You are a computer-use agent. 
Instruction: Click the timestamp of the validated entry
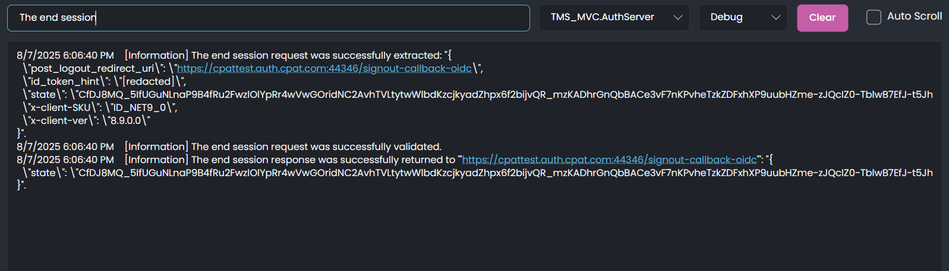[x=65, y=147]
